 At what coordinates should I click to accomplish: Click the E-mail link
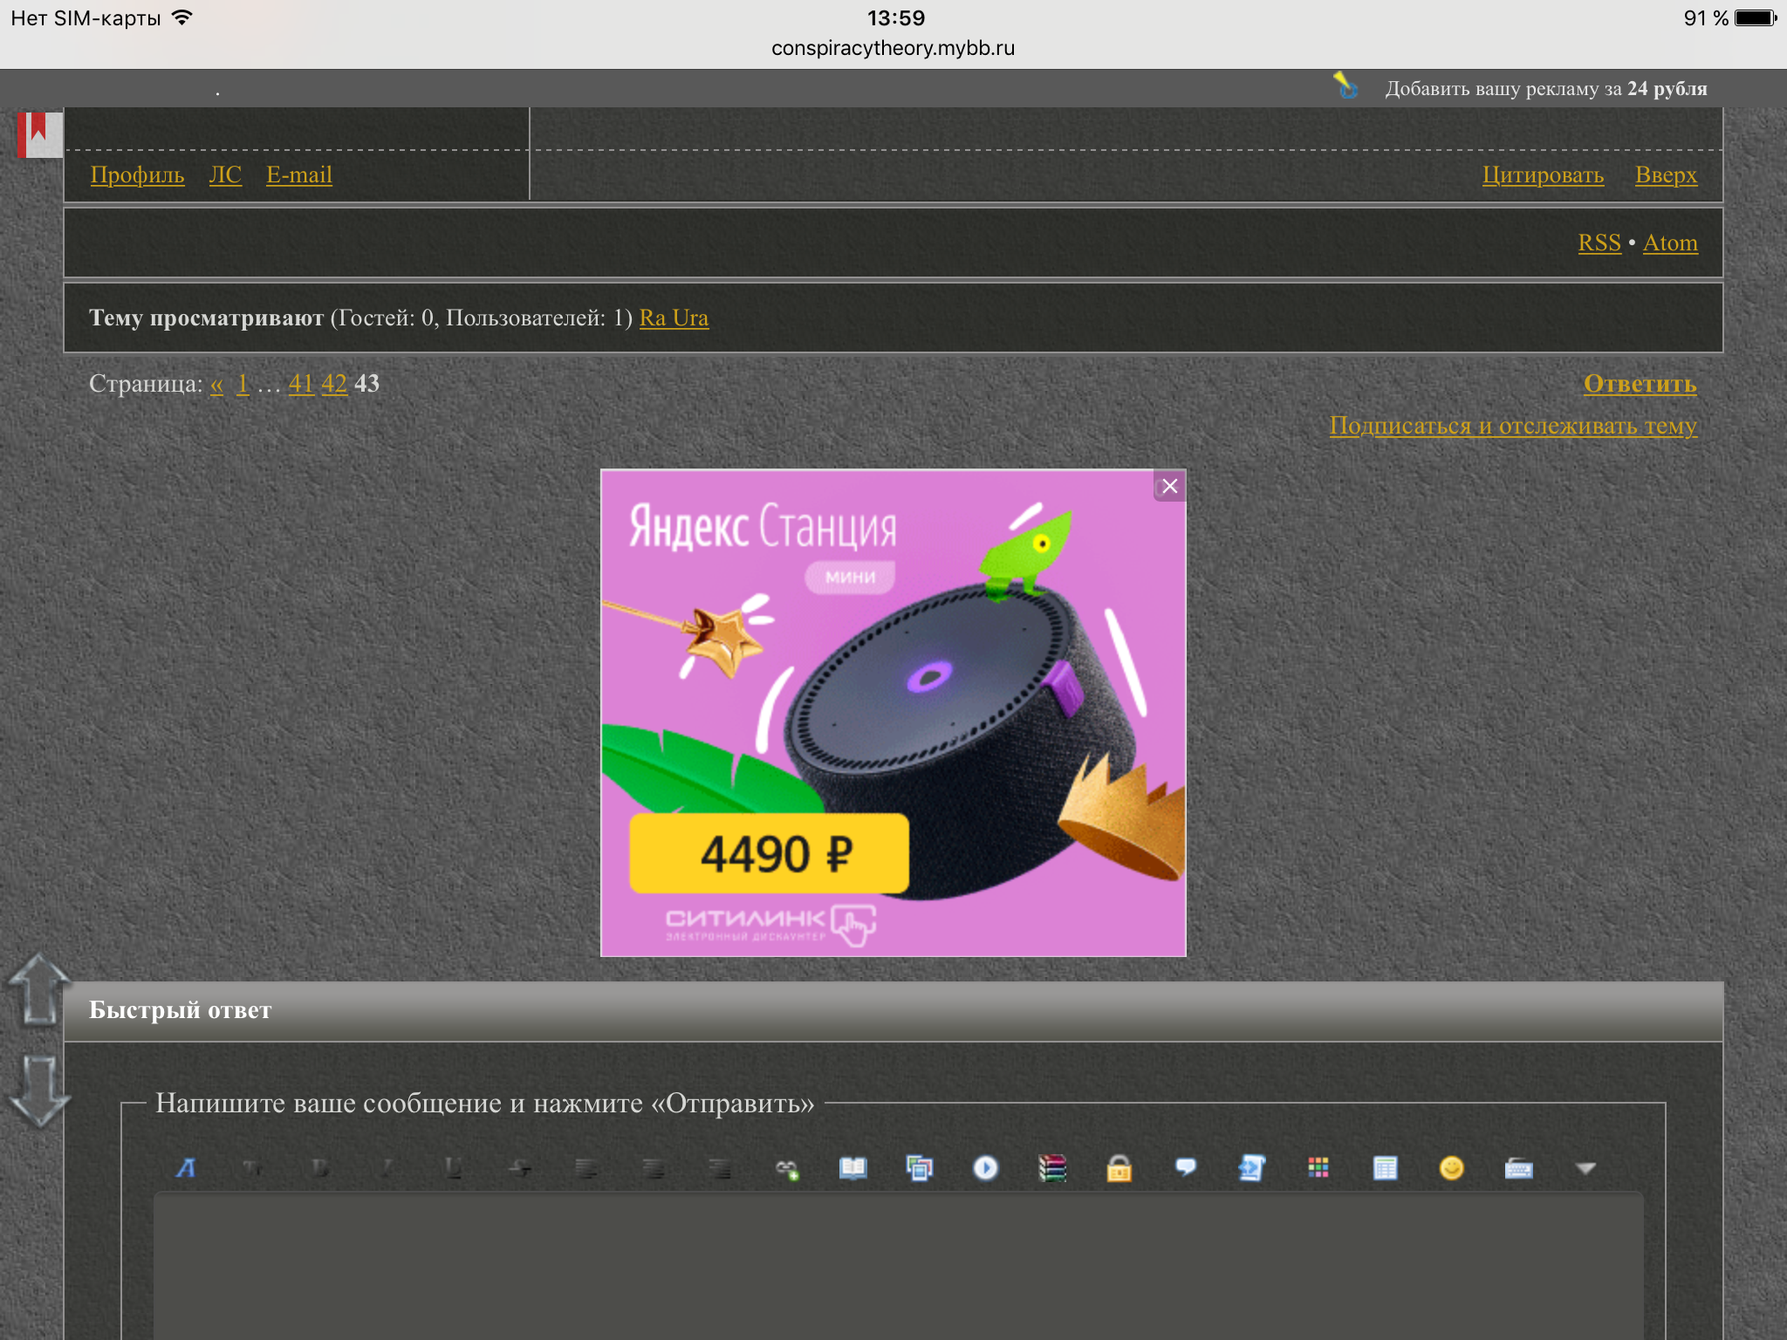point(299,174)
